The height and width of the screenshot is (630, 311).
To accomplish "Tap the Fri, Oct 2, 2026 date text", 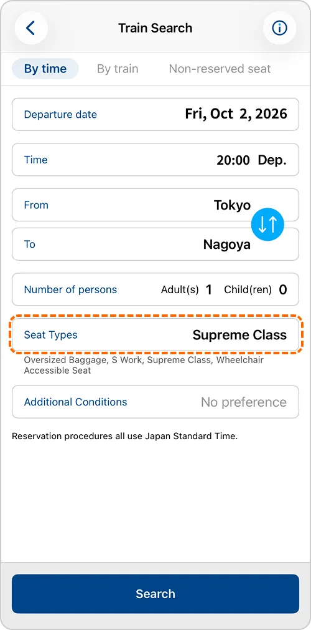I will (236, 114).
